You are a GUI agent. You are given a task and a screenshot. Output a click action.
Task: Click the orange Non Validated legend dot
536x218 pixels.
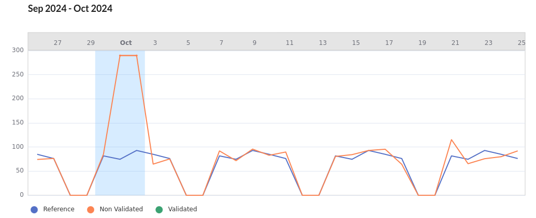tap(91, 210)
